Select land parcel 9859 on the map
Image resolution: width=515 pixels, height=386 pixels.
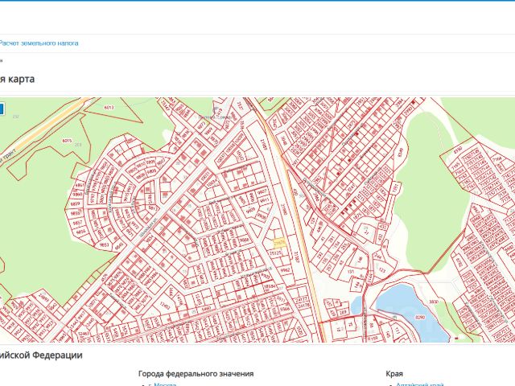pos(75,203)
